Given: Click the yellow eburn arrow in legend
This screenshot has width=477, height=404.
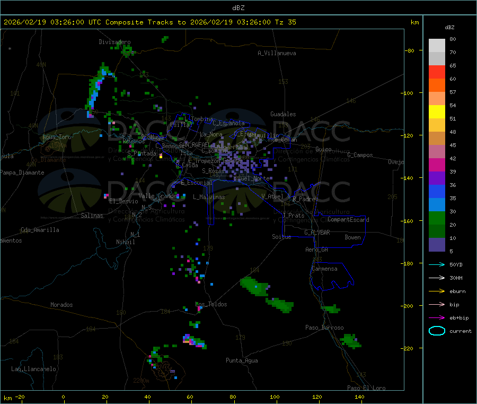Looking at the screenshot, I should [x=437, y=291].
